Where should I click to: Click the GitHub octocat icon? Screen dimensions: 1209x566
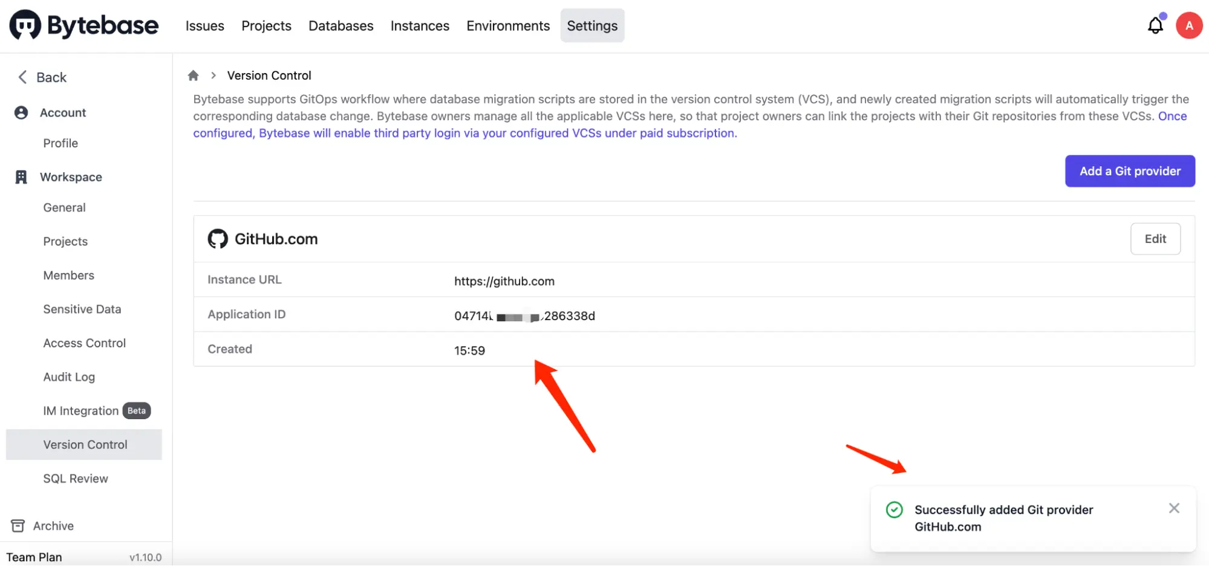tap(217, 239)
